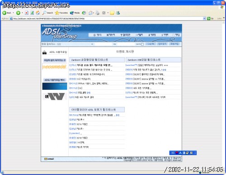Open the Search pane from the toolbar
Viewport: 226px width, 175px height.
[47, 13]
